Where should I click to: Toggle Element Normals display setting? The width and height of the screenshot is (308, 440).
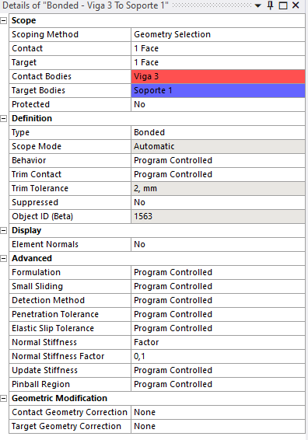click(218, 244)
